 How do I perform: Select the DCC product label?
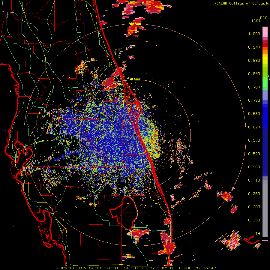[263, 18]
